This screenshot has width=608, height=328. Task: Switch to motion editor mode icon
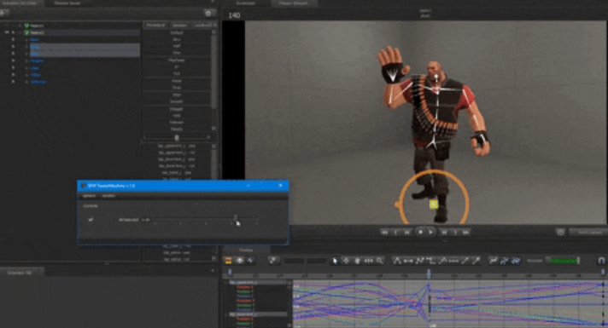pyautogui.click(x=240, y=261)
